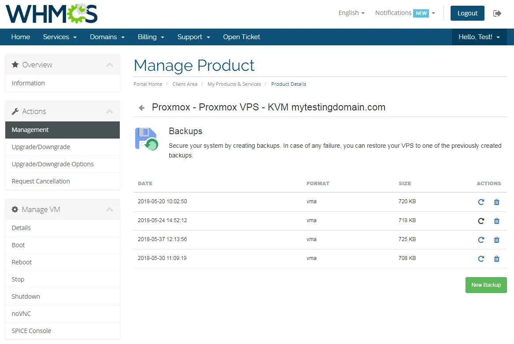Click the New Backup button

pos(486,285)
